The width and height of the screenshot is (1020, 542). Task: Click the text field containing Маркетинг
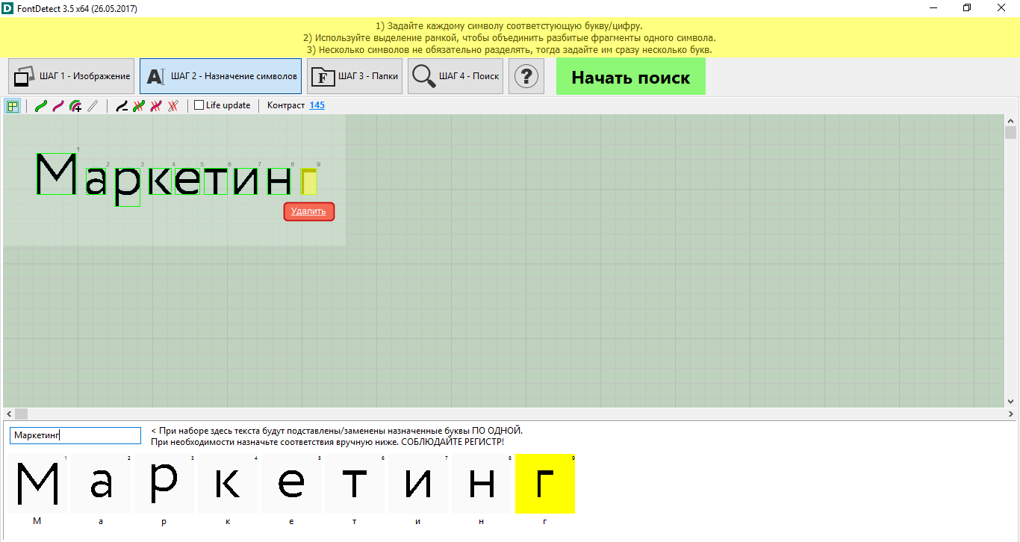point(75,435)
